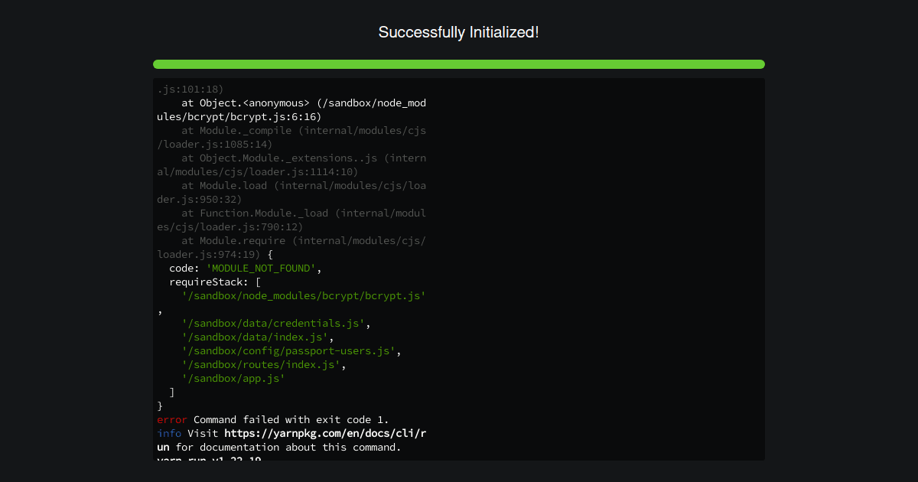The height and width of the screenshot is (482, 918).
Task: Click the 'requireStack:' label
Action: (206, 282)
